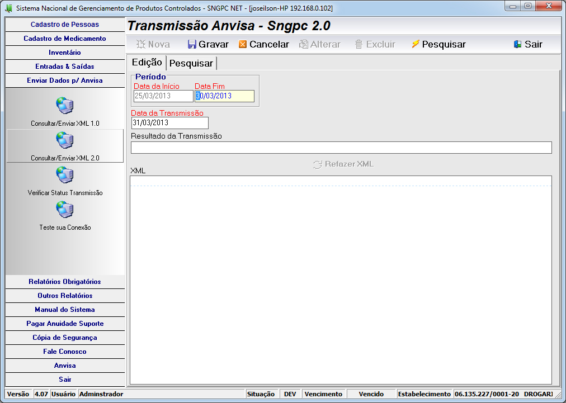Viewport: 566px width, 403px height.
Task: Click the Pesquisar toolbar button label
Action: (x=444, y=44)
